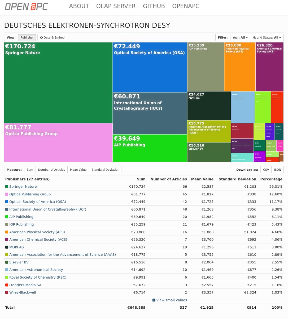Image resolution: width=288 pixels, height=319 pixels.
Task: Expand view small values
Action: (170, 300)
